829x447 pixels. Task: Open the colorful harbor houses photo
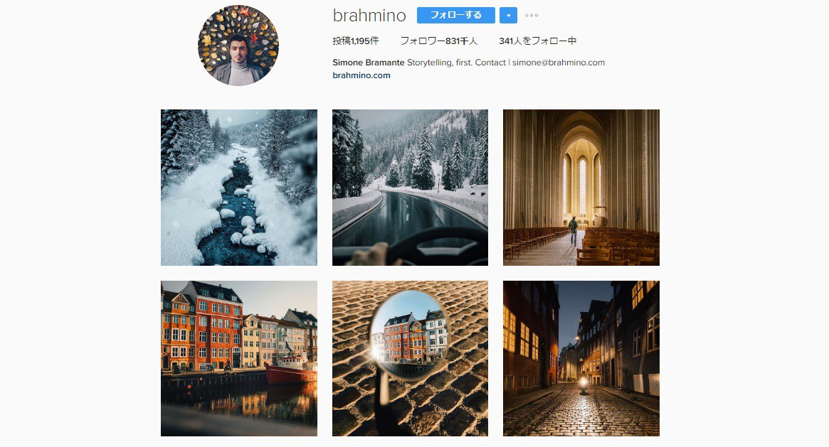click(239, 358)
